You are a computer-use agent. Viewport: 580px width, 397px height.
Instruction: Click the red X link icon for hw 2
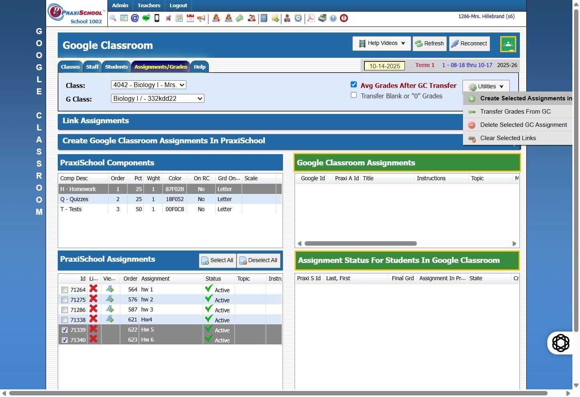click(x=93, y=299)
